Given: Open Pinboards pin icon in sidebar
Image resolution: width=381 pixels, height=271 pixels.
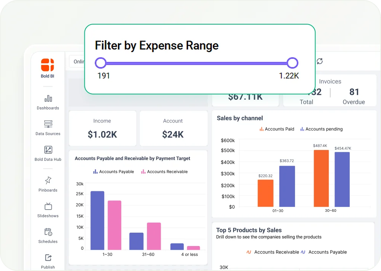Looking at the screenshot, I should pos(48,181).
